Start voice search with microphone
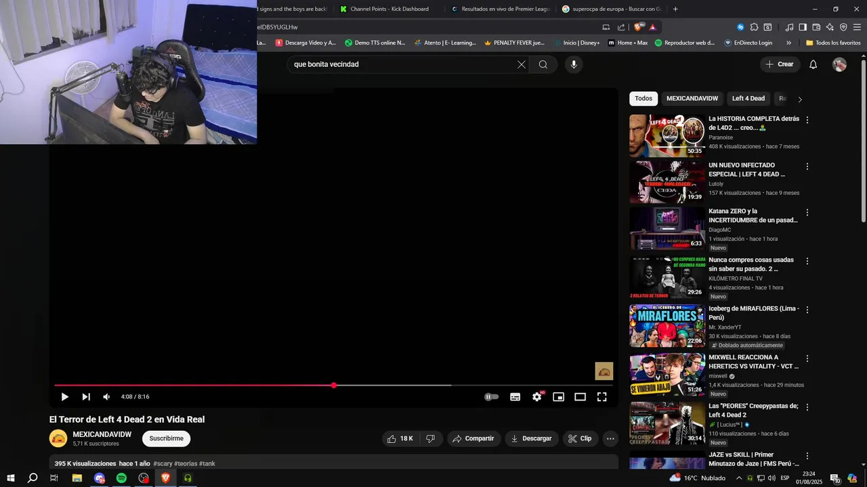This screenshot has width=867, height=487. [x=574, y=64]
